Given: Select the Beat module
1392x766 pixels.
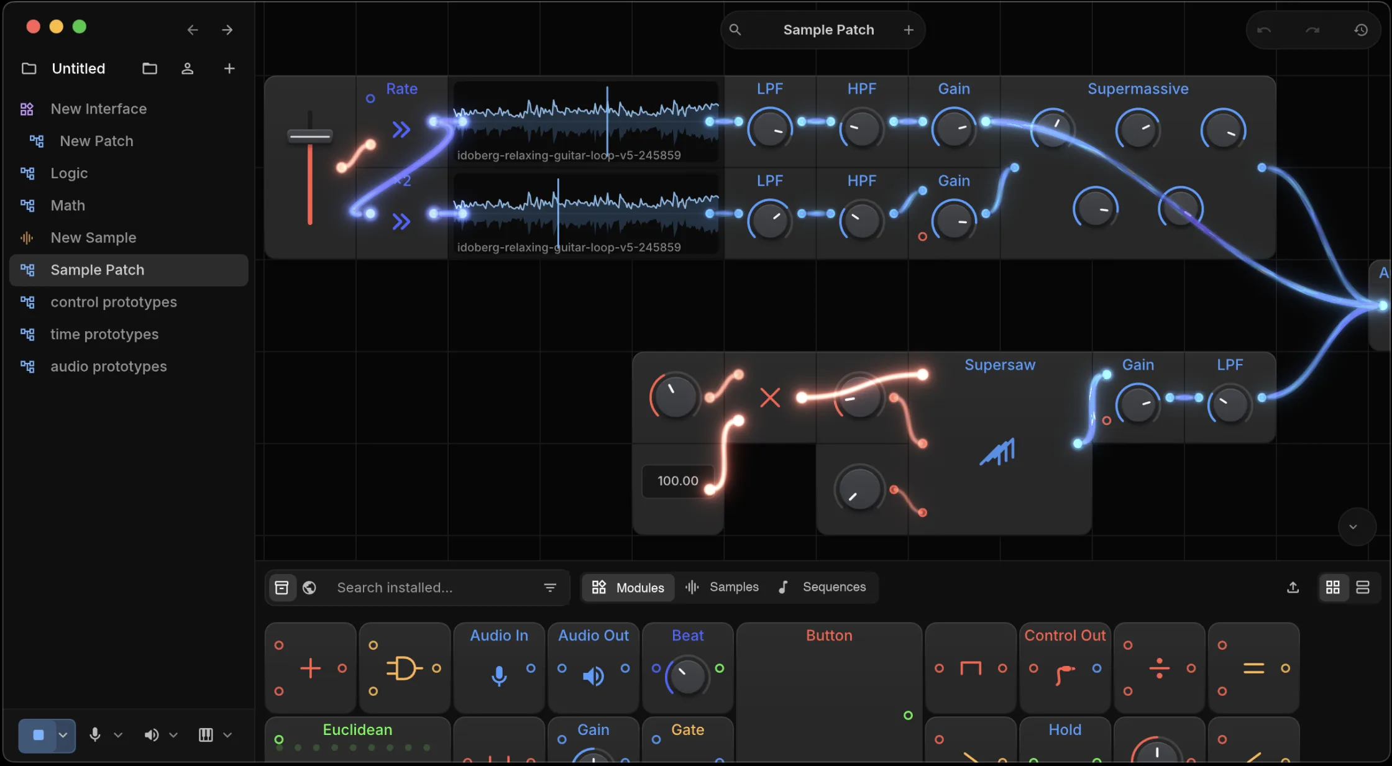Looking at the screenshot, I should tap(688, 668).
